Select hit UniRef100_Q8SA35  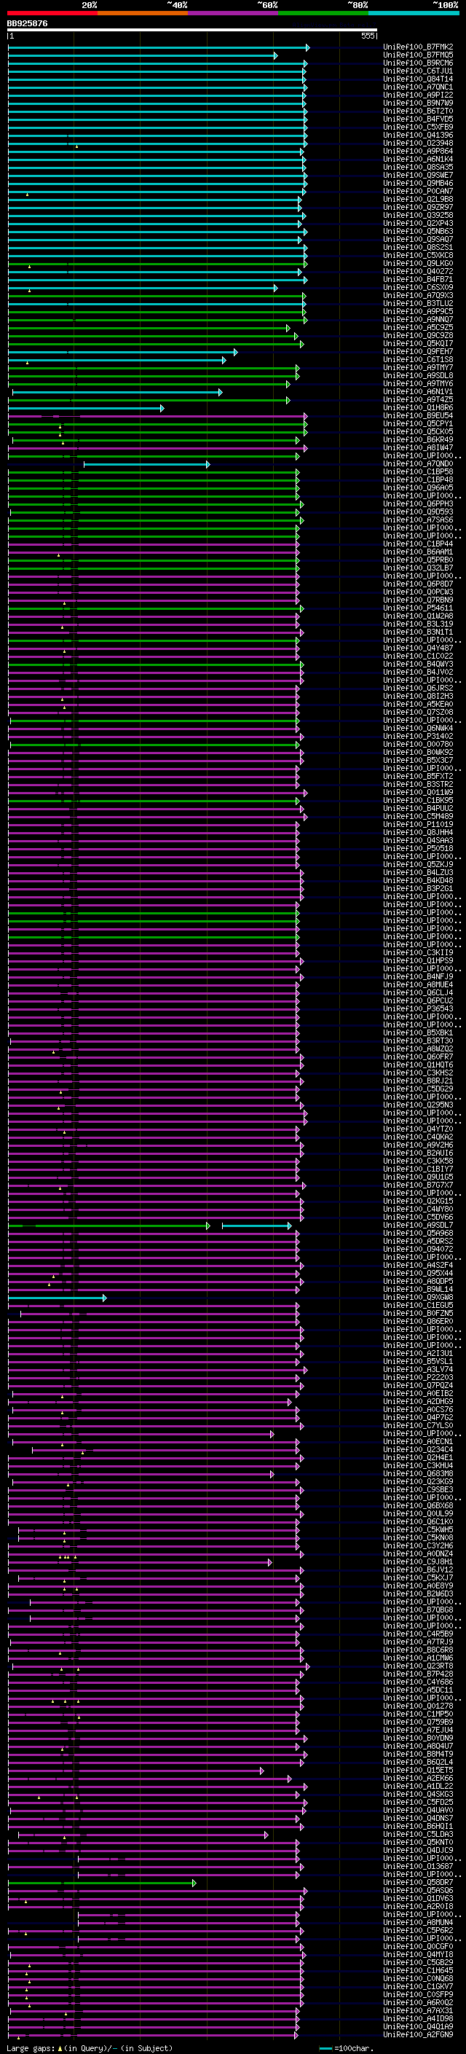pyautogui.click(x=418, y=168)
